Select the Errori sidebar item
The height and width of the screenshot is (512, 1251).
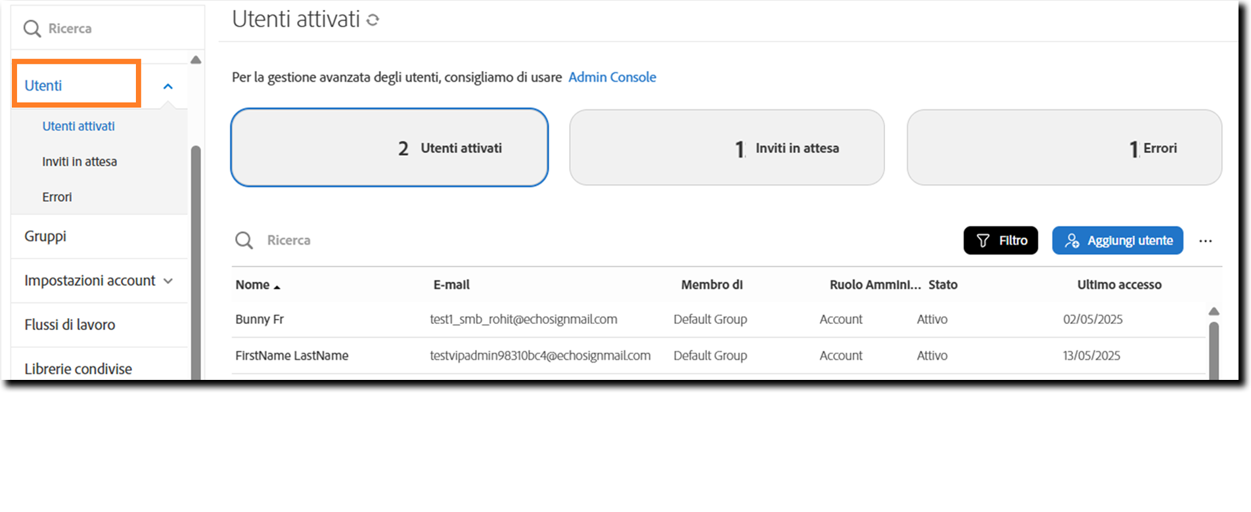[57, 197]
